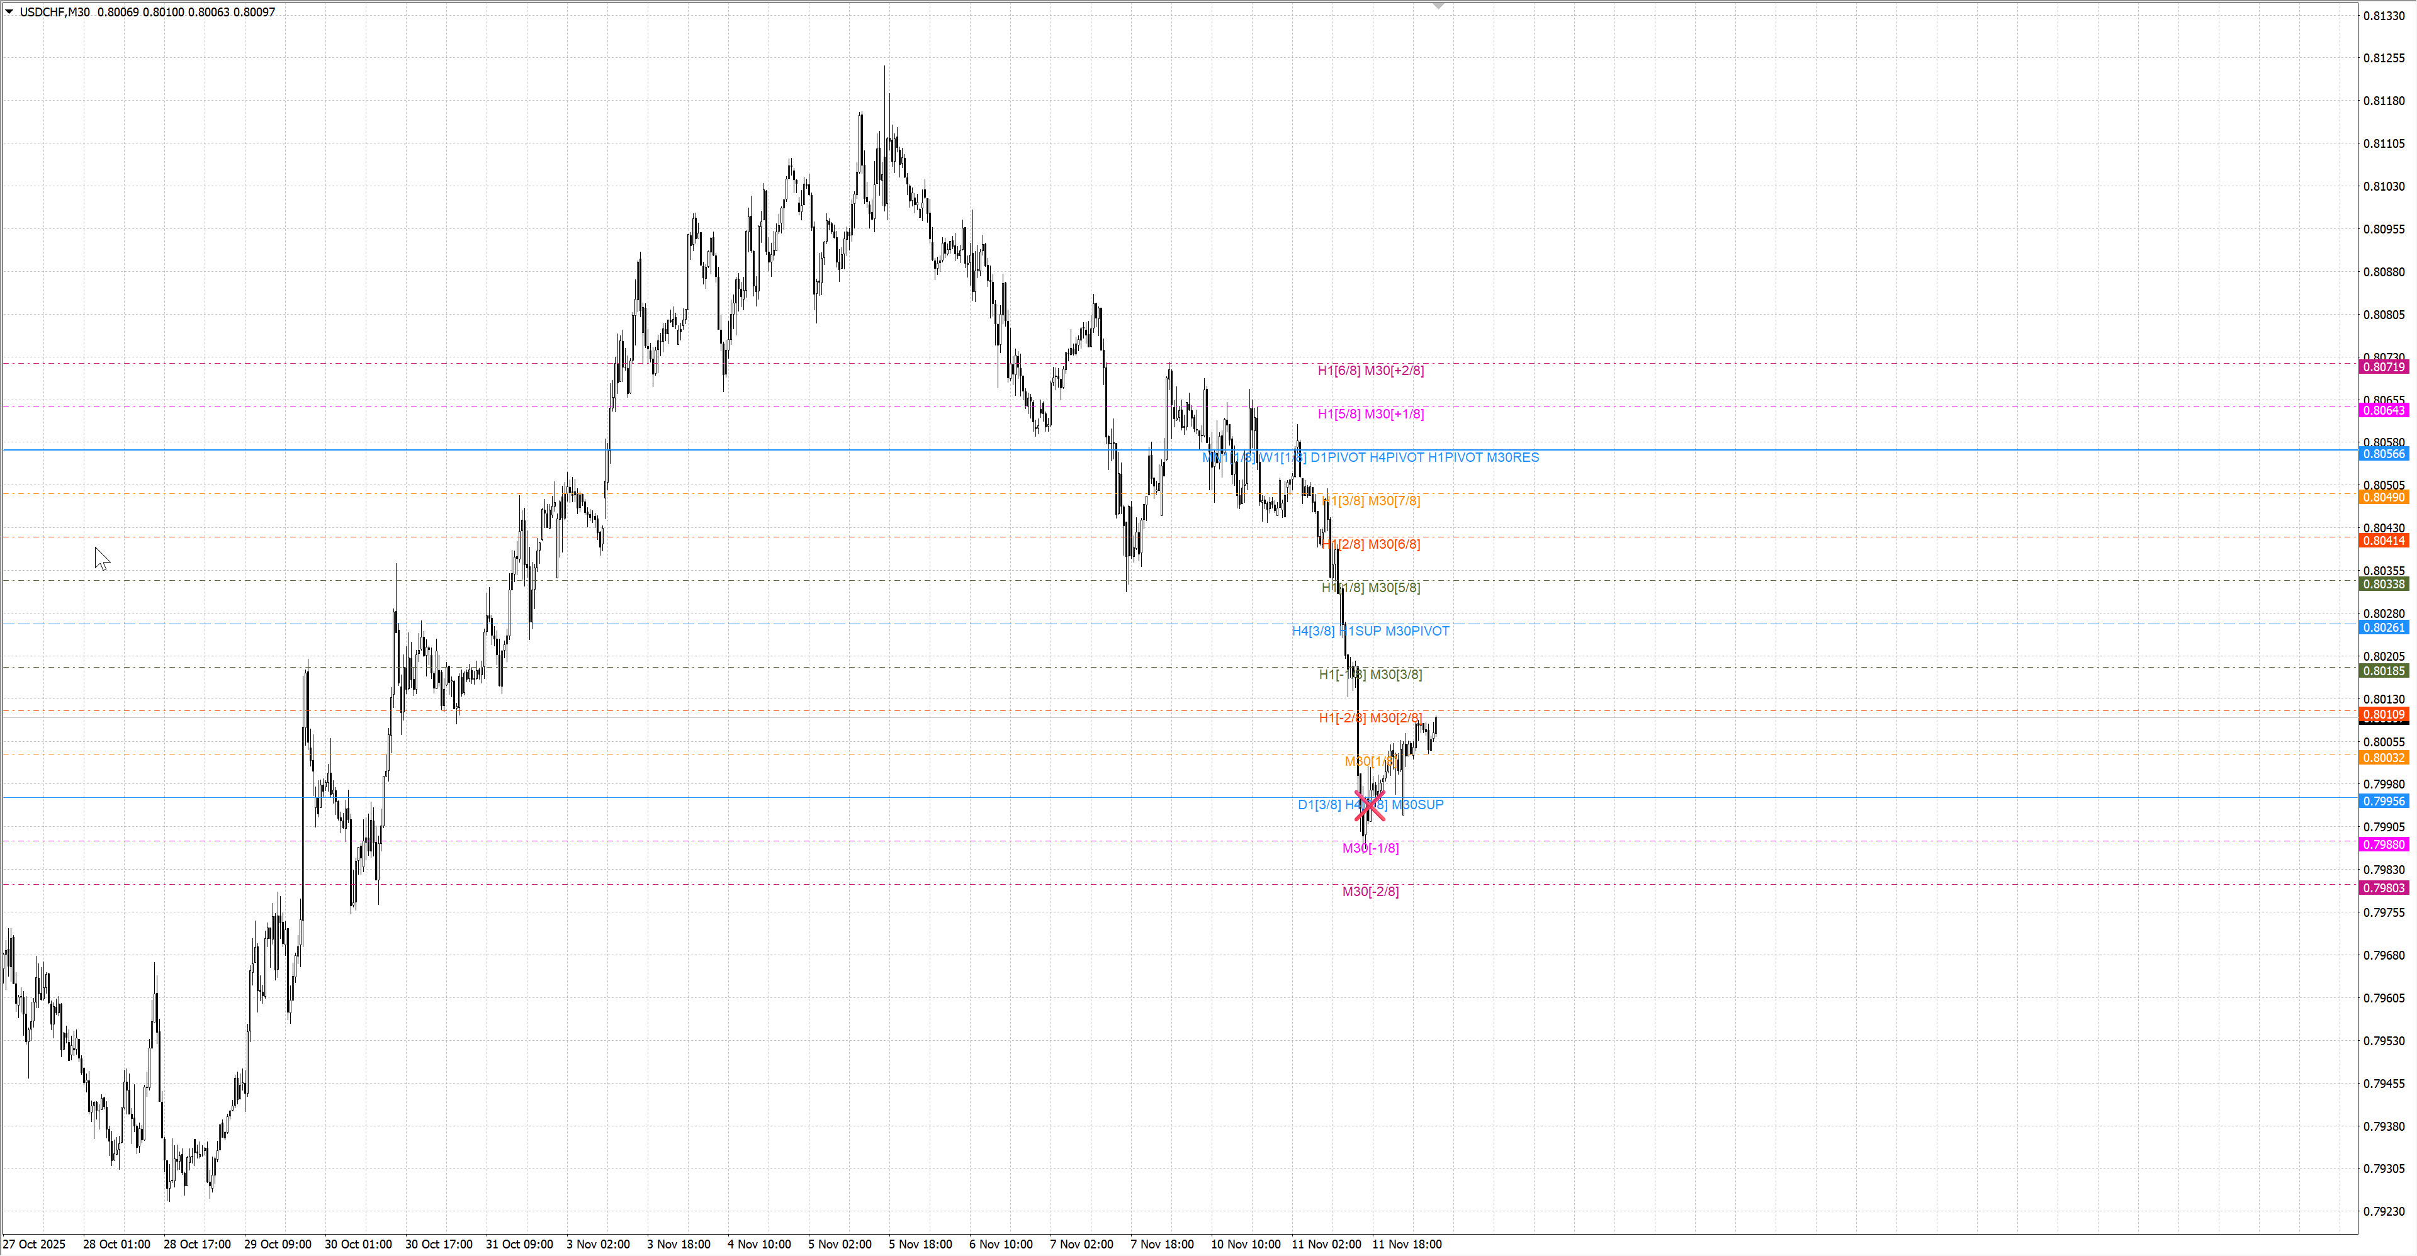Click the 5 Nov 18:00 time label
This screenshot has height=1256, width=2417.
(x=920, y=1245)
